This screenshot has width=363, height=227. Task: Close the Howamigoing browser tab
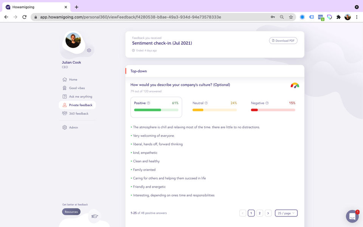65,7
